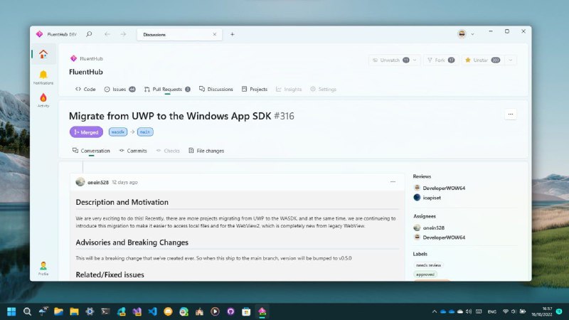Open the Home sidebar icon
The image size is (569, 320).
pos(43,54)
